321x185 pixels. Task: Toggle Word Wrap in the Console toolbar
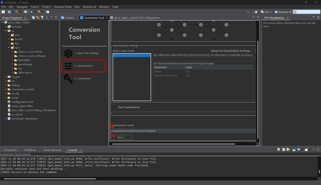(288, 150)
